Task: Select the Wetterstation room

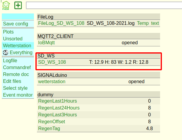Action: [17, 45]
